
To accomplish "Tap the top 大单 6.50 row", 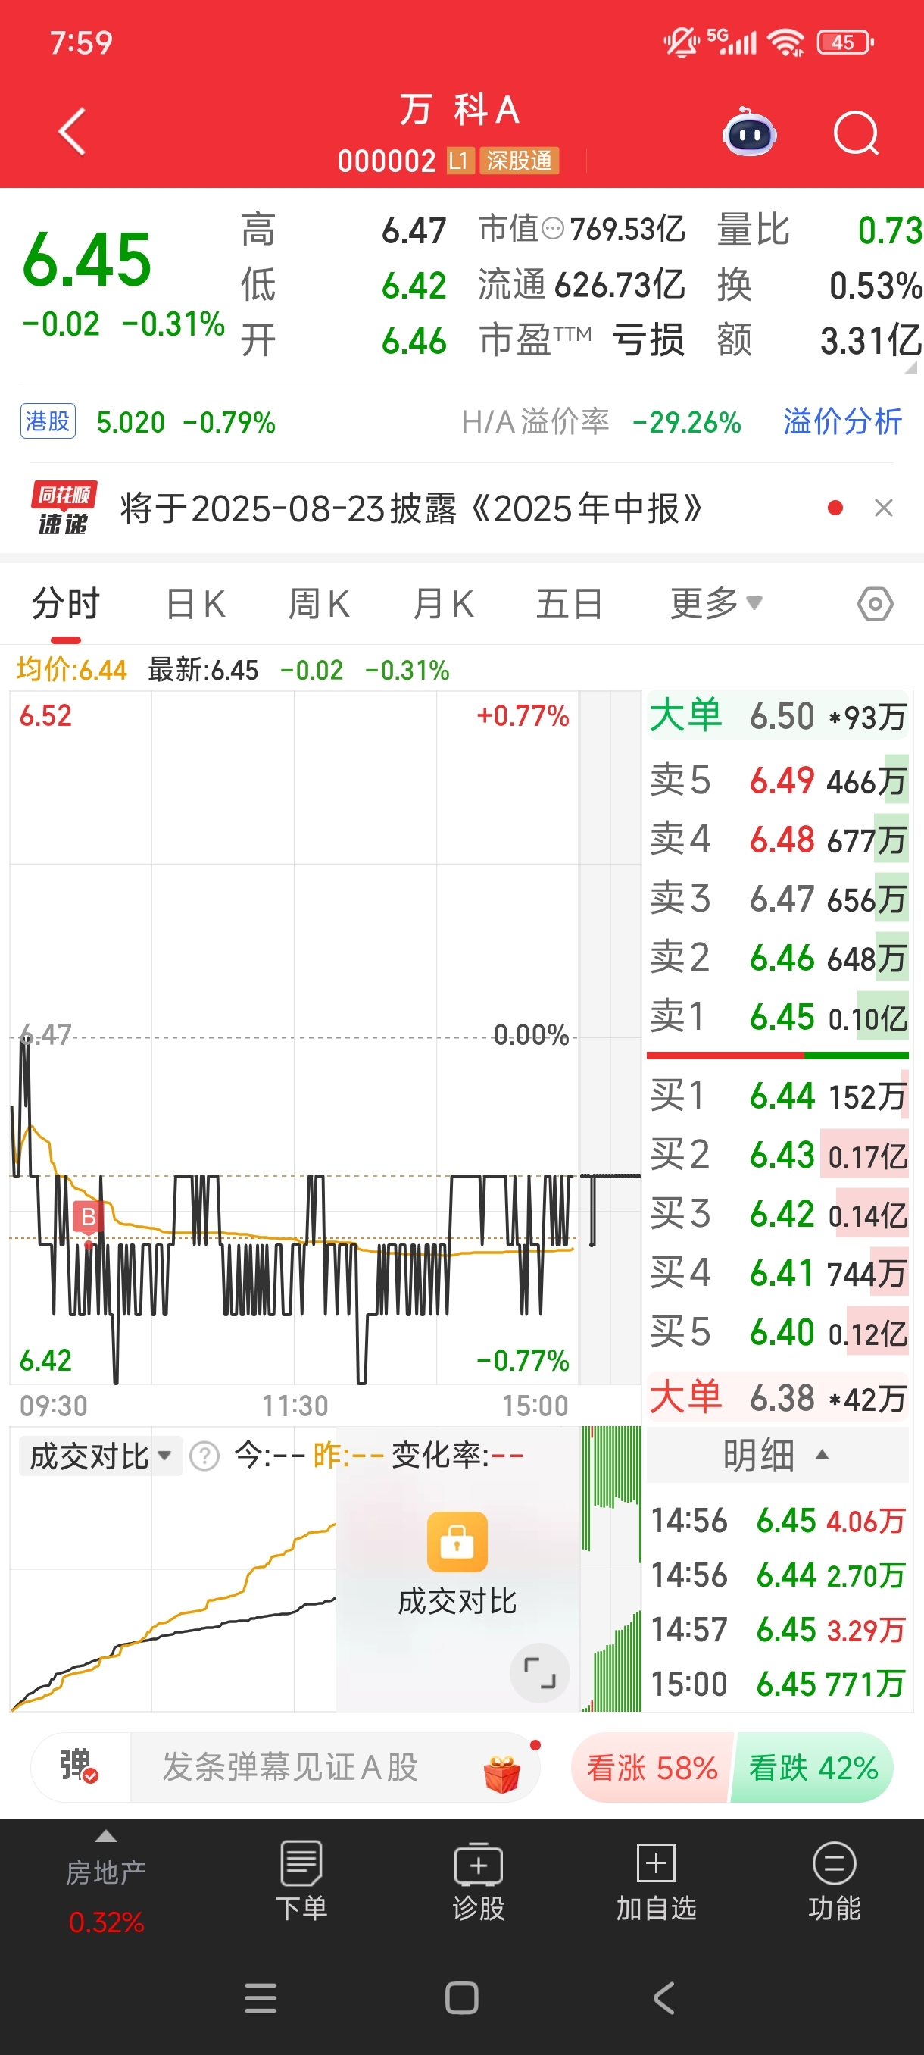I will (777, 715).
